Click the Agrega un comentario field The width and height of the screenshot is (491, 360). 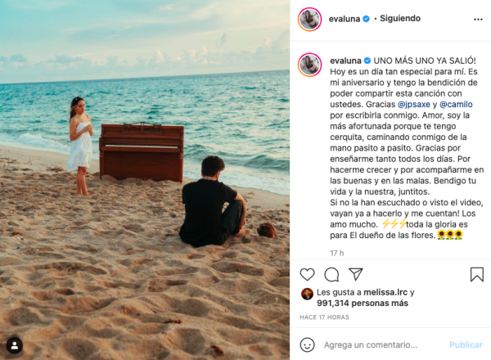371,345
